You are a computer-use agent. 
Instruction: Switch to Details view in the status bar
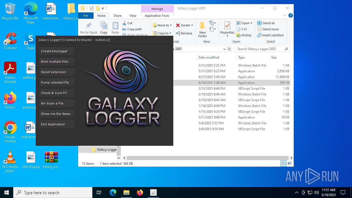click(284, 163)
